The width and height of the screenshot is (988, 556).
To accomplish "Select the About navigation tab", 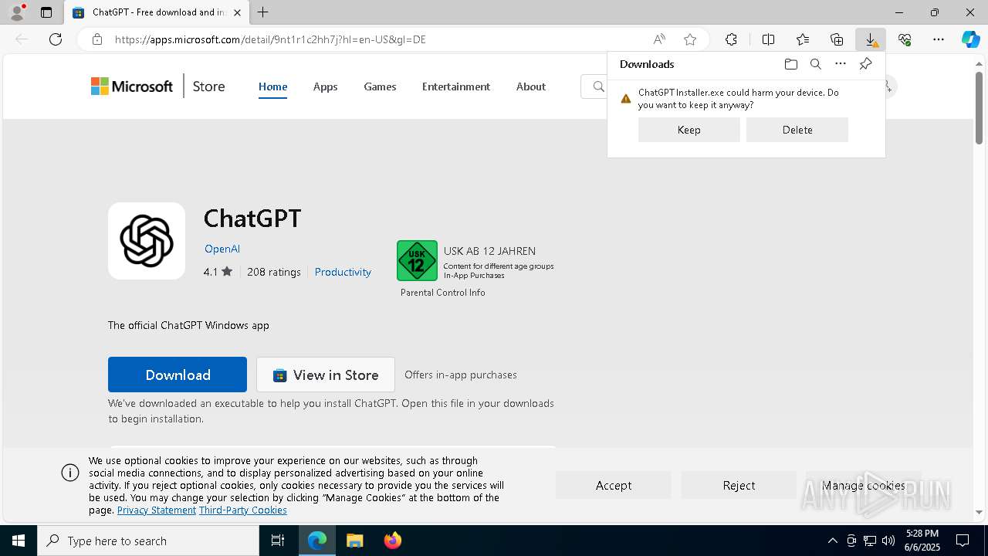I will (531, 86).
